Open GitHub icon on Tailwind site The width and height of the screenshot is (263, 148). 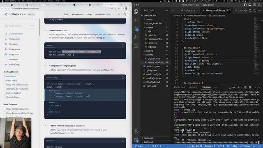[125, 14]
